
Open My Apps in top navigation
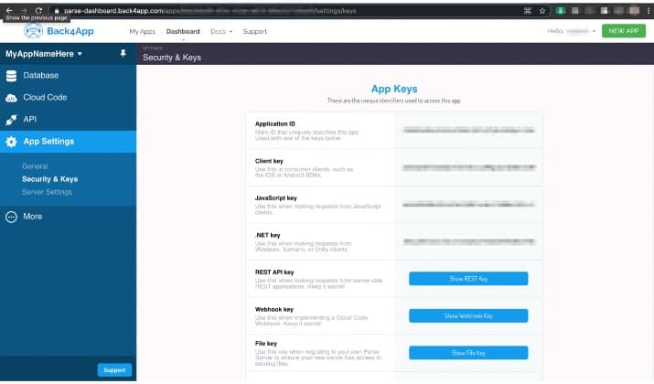[x=142, y=31]
